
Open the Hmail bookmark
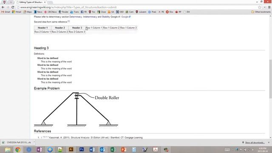point(17,12)
